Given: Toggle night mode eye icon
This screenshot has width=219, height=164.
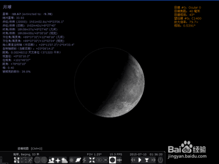Looking at the screenshot, I should point(99,160).
